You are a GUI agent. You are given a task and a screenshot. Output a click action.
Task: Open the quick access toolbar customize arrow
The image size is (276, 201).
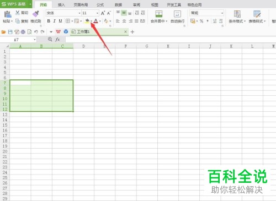coord(51,32)
